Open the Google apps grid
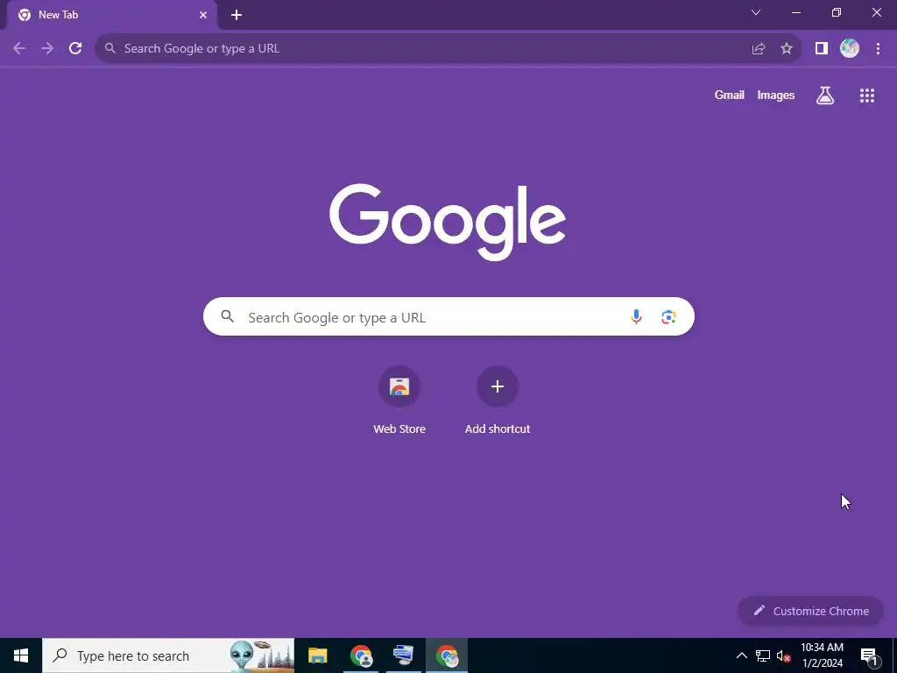Viewport: 897px width, 673px height. (x=867, y=96)
